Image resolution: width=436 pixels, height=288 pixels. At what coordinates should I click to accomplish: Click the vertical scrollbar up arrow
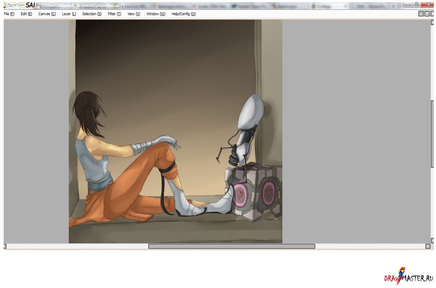(432, 22)
